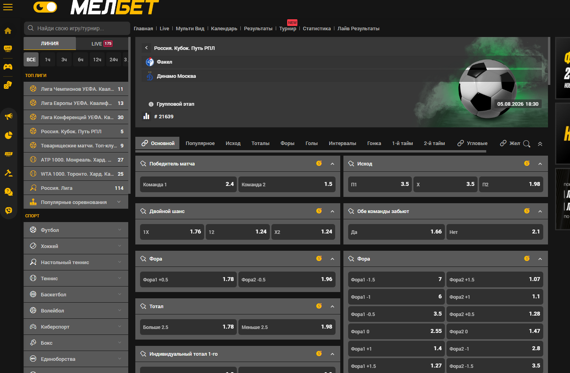Open the Календарь menu item
The height and width of the screenshot is (373, 570).
224,29
